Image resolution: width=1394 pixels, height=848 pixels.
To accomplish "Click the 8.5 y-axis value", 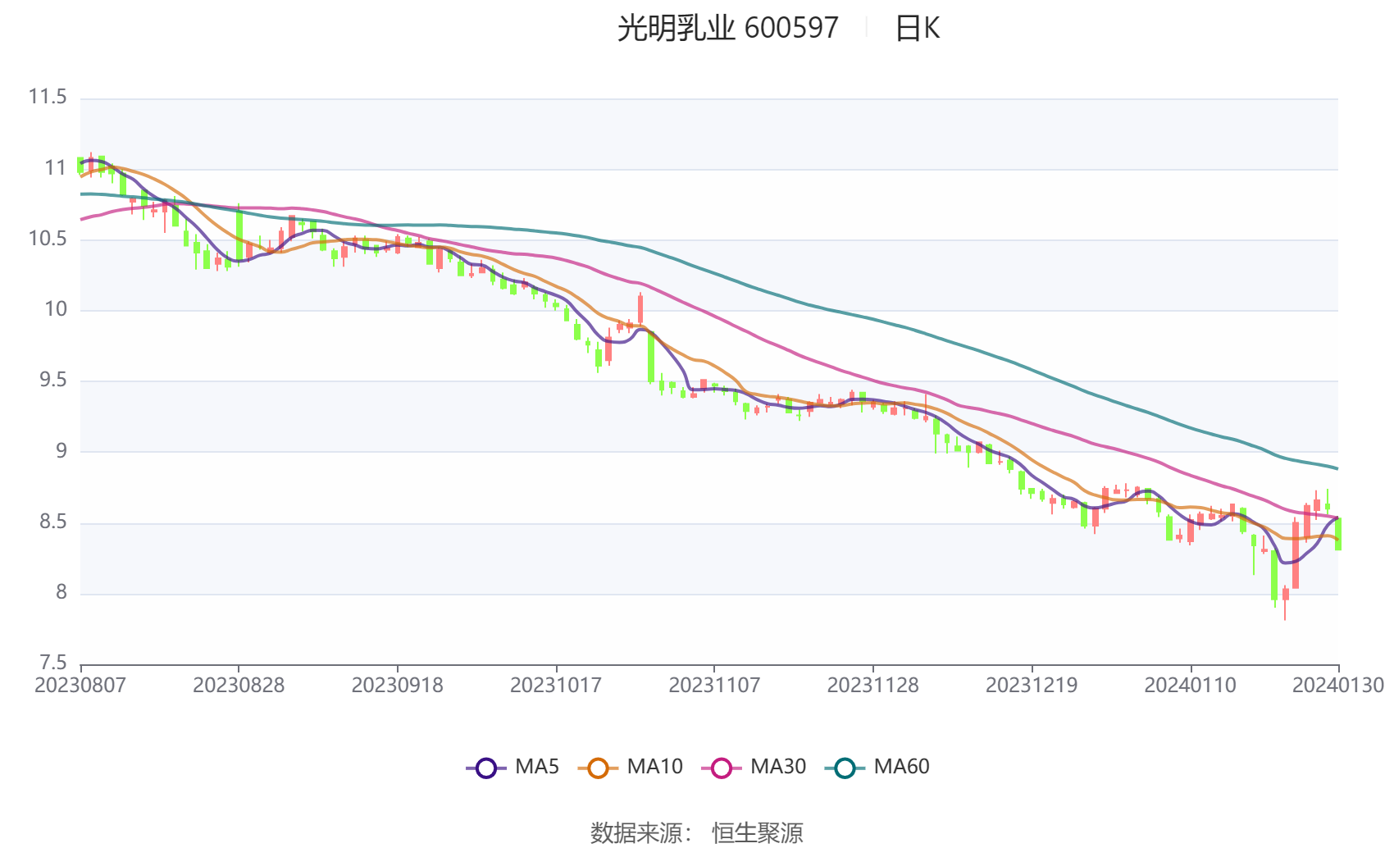I will pos(53,522).
